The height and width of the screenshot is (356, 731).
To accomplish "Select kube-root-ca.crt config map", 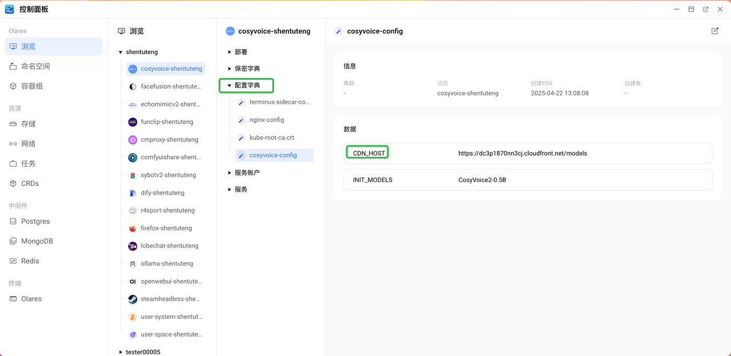I will [272, 137].
